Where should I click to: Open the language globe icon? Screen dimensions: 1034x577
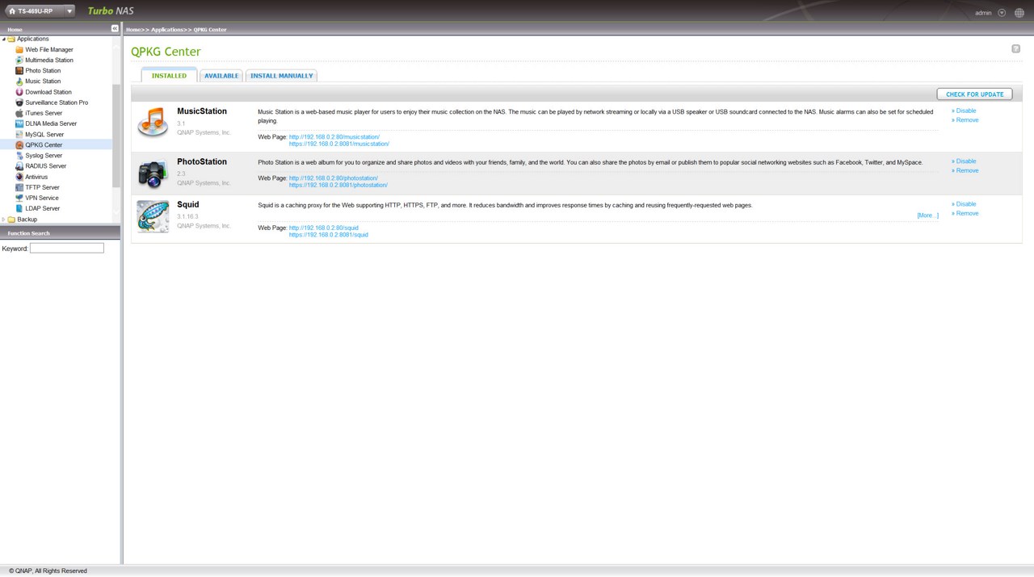pos(1019,13)
